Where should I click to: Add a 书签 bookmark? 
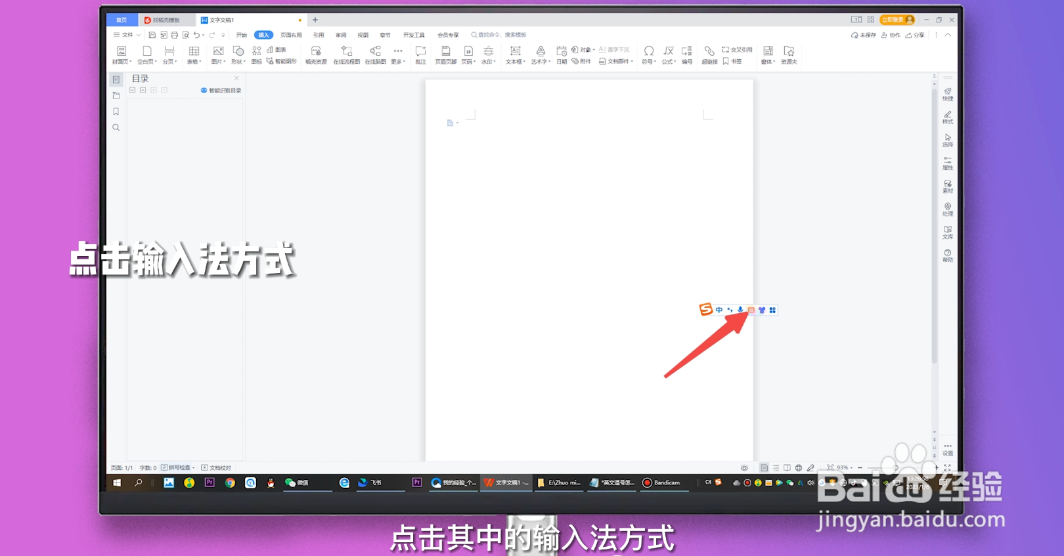click(732, 61)
